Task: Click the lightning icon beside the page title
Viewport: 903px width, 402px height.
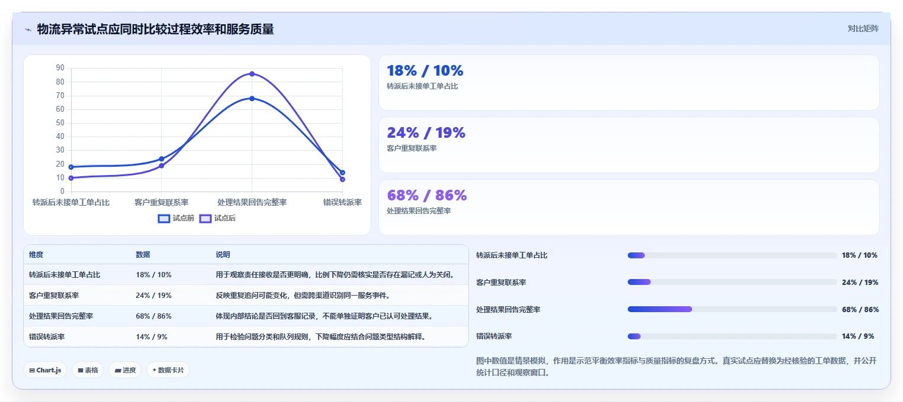Action: pos(28,30)
